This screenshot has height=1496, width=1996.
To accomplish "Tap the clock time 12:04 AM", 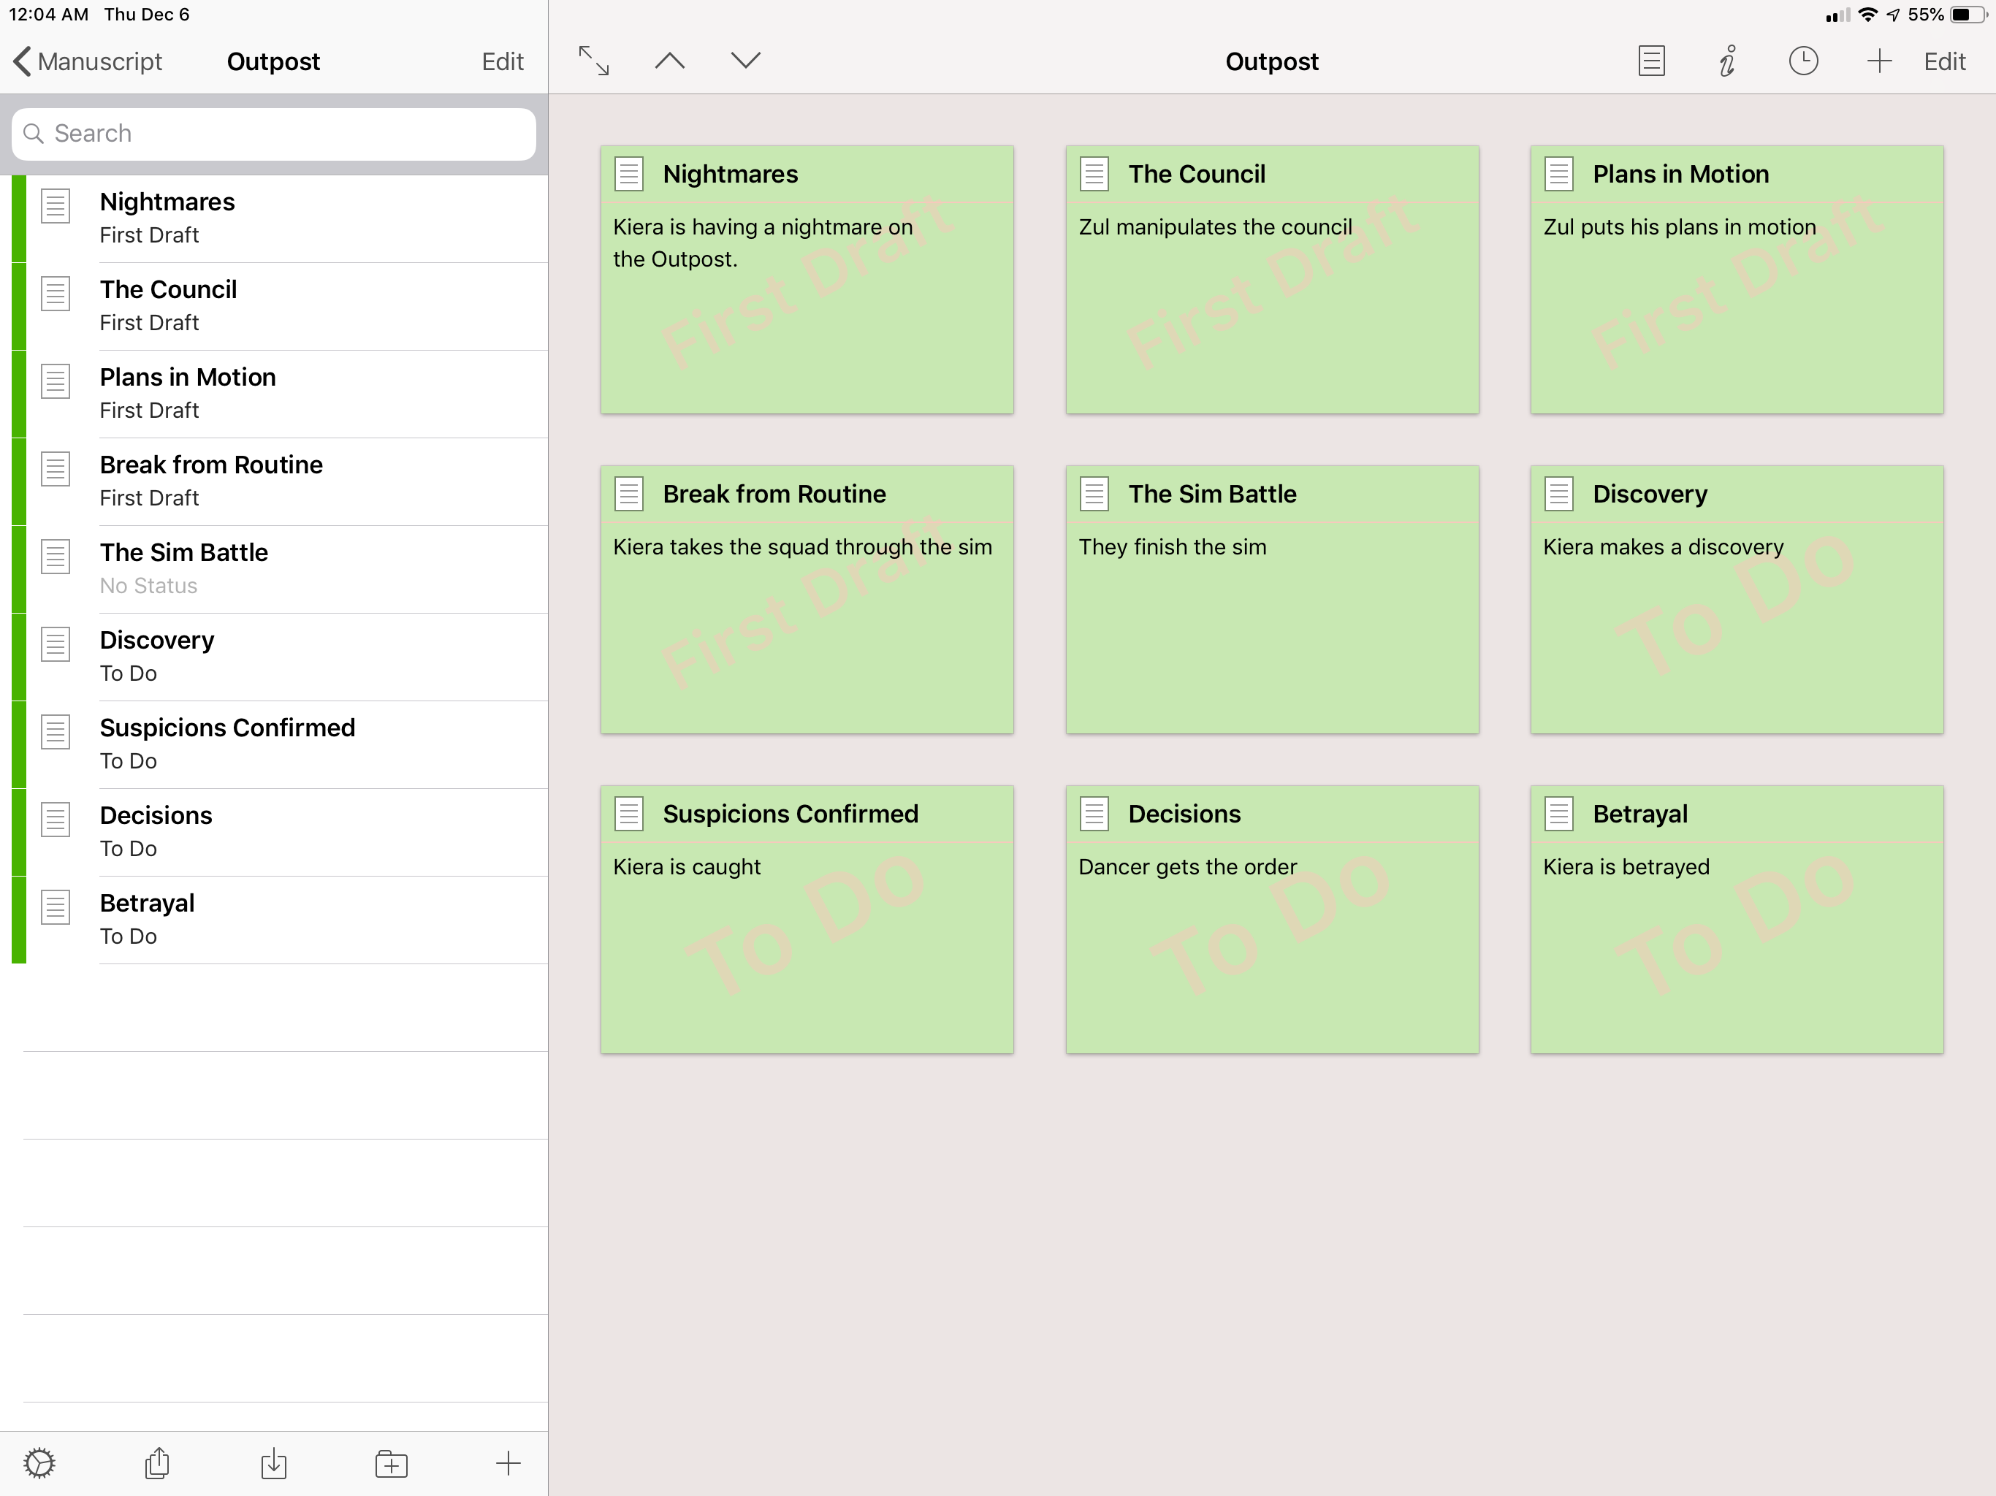I will [x=49, y=15].
